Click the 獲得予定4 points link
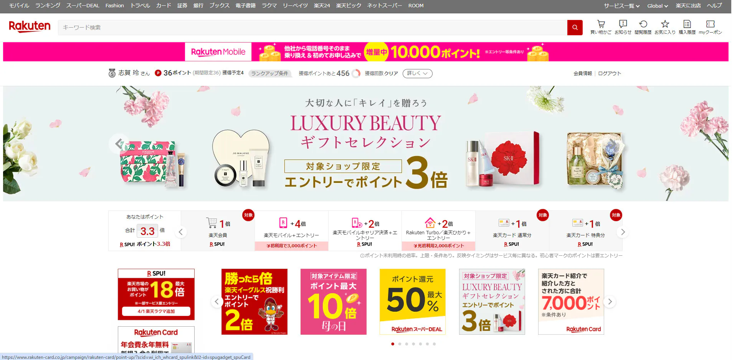This screenshot has width=732, height=360. coord(233,73)
